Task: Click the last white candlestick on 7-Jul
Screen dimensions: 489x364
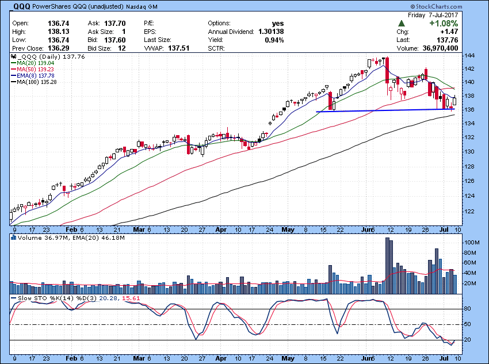Action: 454,101
